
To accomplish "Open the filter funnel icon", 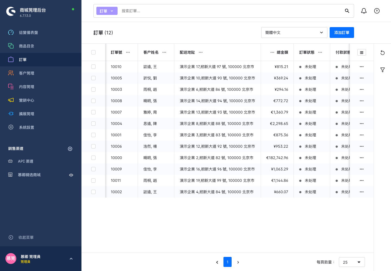I will (383, 70).
